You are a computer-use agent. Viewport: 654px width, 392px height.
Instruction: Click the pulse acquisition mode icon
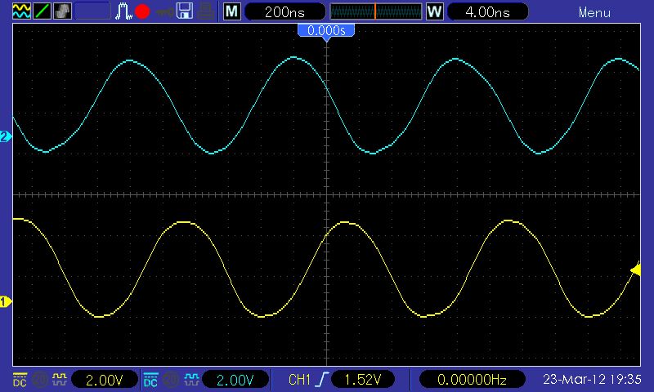point(123,11)
